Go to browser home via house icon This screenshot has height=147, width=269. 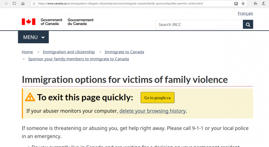tap(23, 3)
